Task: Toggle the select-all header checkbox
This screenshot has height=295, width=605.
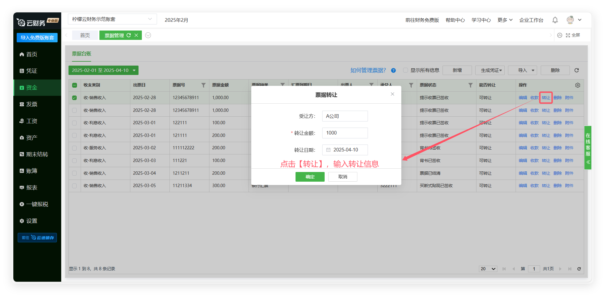Action: pyautogui.click(x=75, y=85)
